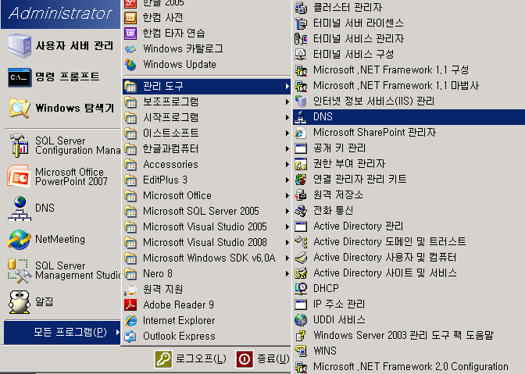Open SQL Server Management Studio icon
The image size is (525, 374).
(x=20, y=271)
